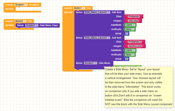Toggle the second item's verificado falso value

[130, 55]
